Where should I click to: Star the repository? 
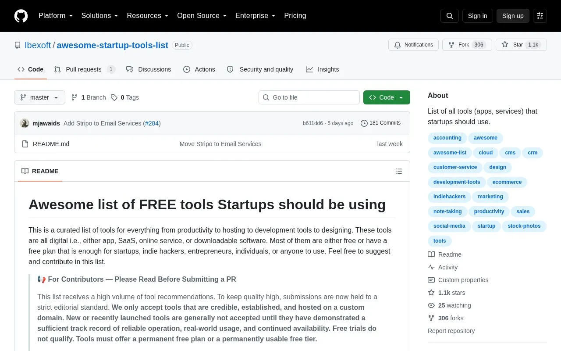521,45
